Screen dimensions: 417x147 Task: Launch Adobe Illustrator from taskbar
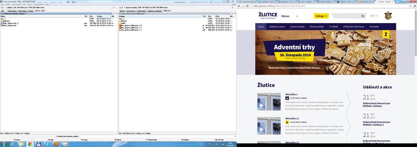(56, 144)
